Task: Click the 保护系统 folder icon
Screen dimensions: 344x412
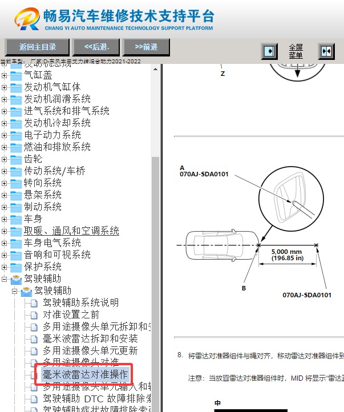Action: coord(16,268)
